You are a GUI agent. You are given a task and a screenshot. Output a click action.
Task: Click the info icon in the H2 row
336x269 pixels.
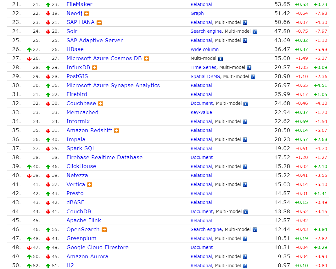(245, 266)
